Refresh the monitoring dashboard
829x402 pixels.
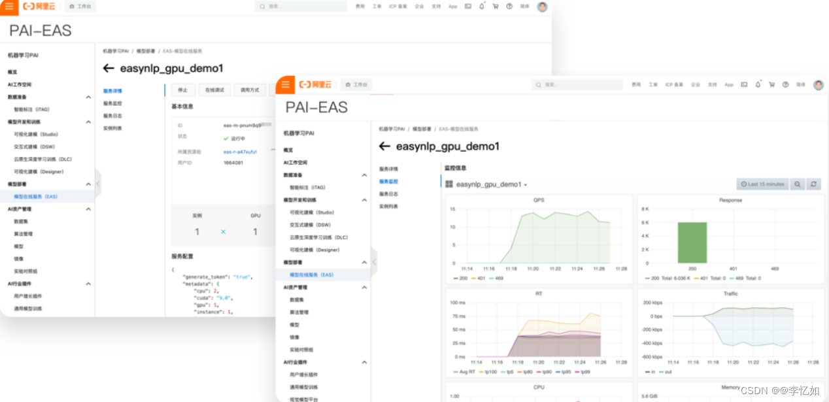pyautogui.click(x=813, y=184)
